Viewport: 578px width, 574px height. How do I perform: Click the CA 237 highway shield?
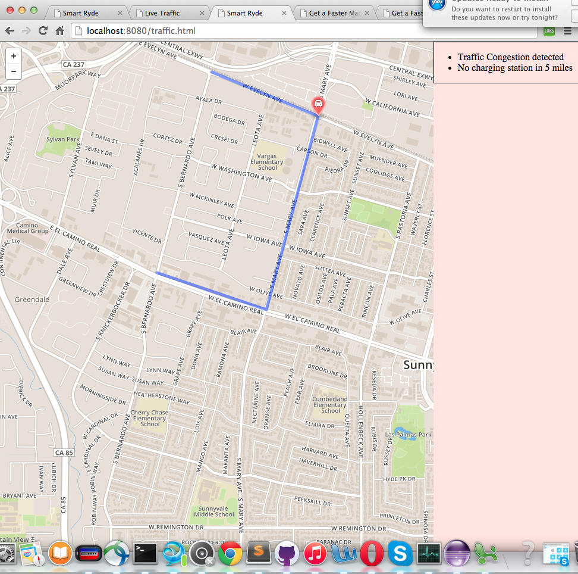click(73, 64)
